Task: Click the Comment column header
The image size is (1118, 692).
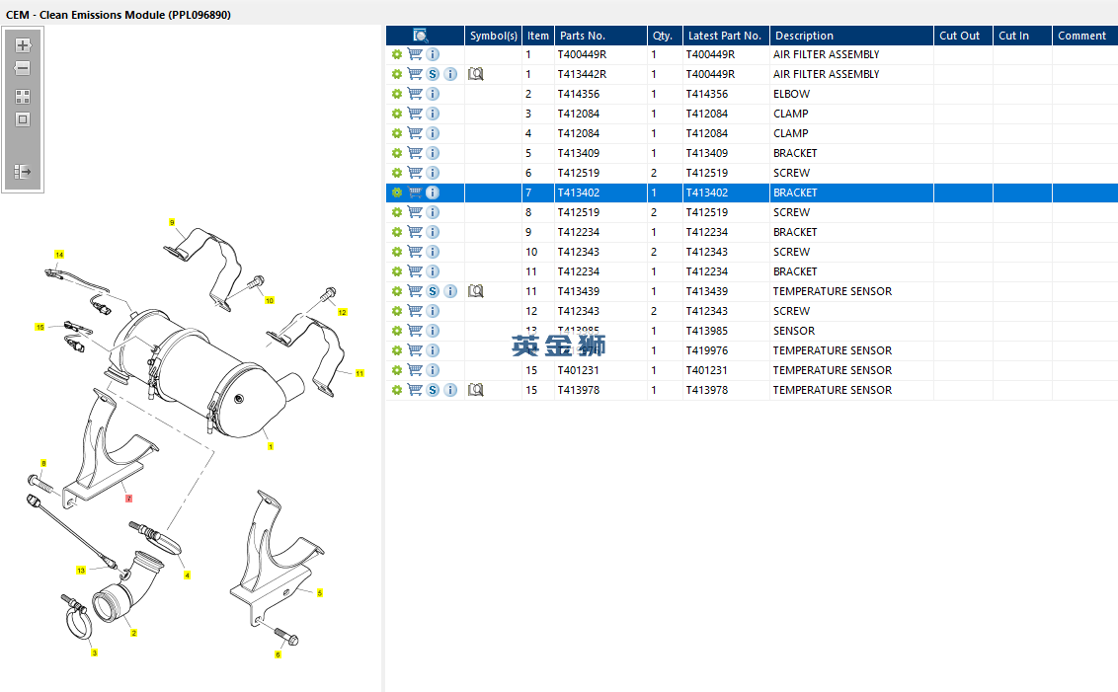Action: [x=1085, y=36]
